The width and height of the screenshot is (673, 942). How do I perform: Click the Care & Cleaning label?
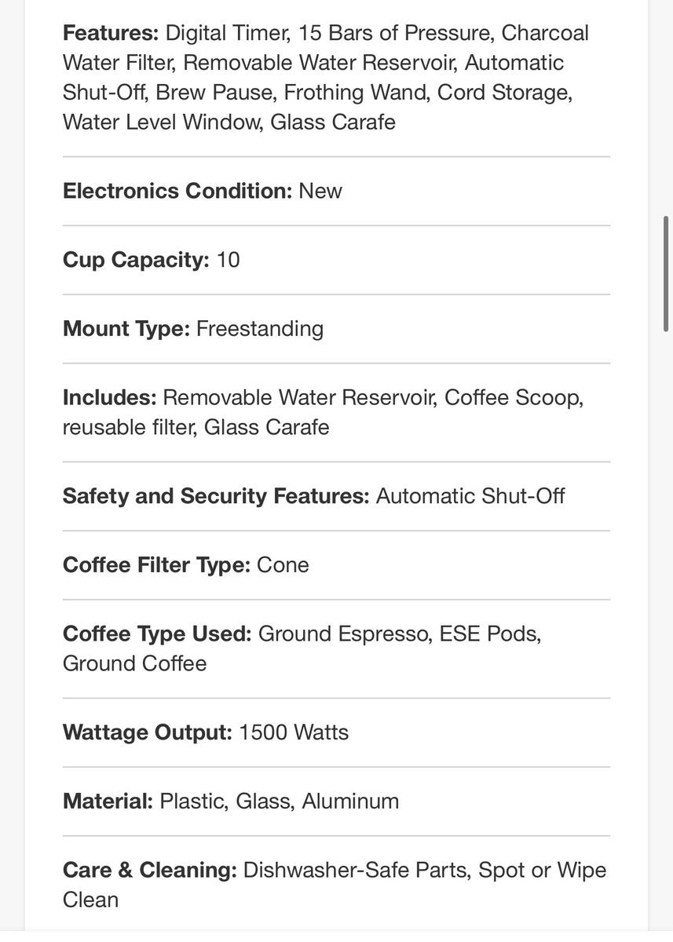point(149,871)
